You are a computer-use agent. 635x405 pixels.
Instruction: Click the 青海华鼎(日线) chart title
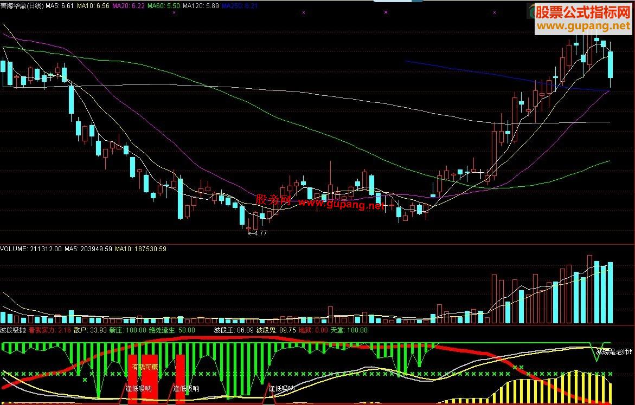coord(22,5)
